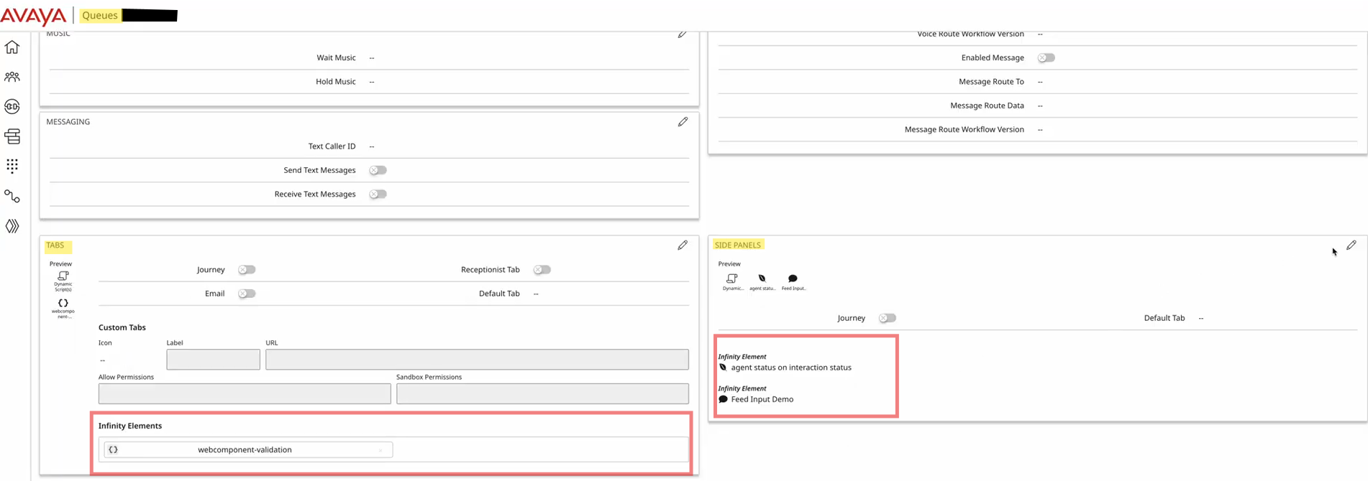Click braces icon on webcomponent-validation chip
The image size is (1368, 481).
point(113,450)
